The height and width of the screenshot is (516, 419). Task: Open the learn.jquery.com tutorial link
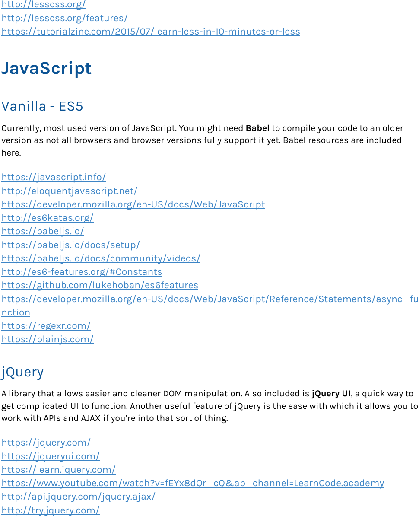coord(59,470)
